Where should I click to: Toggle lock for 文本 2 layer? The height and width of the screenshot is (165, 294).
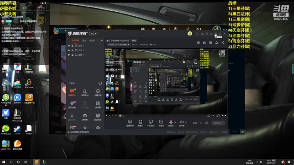click(x=72, y=50)
